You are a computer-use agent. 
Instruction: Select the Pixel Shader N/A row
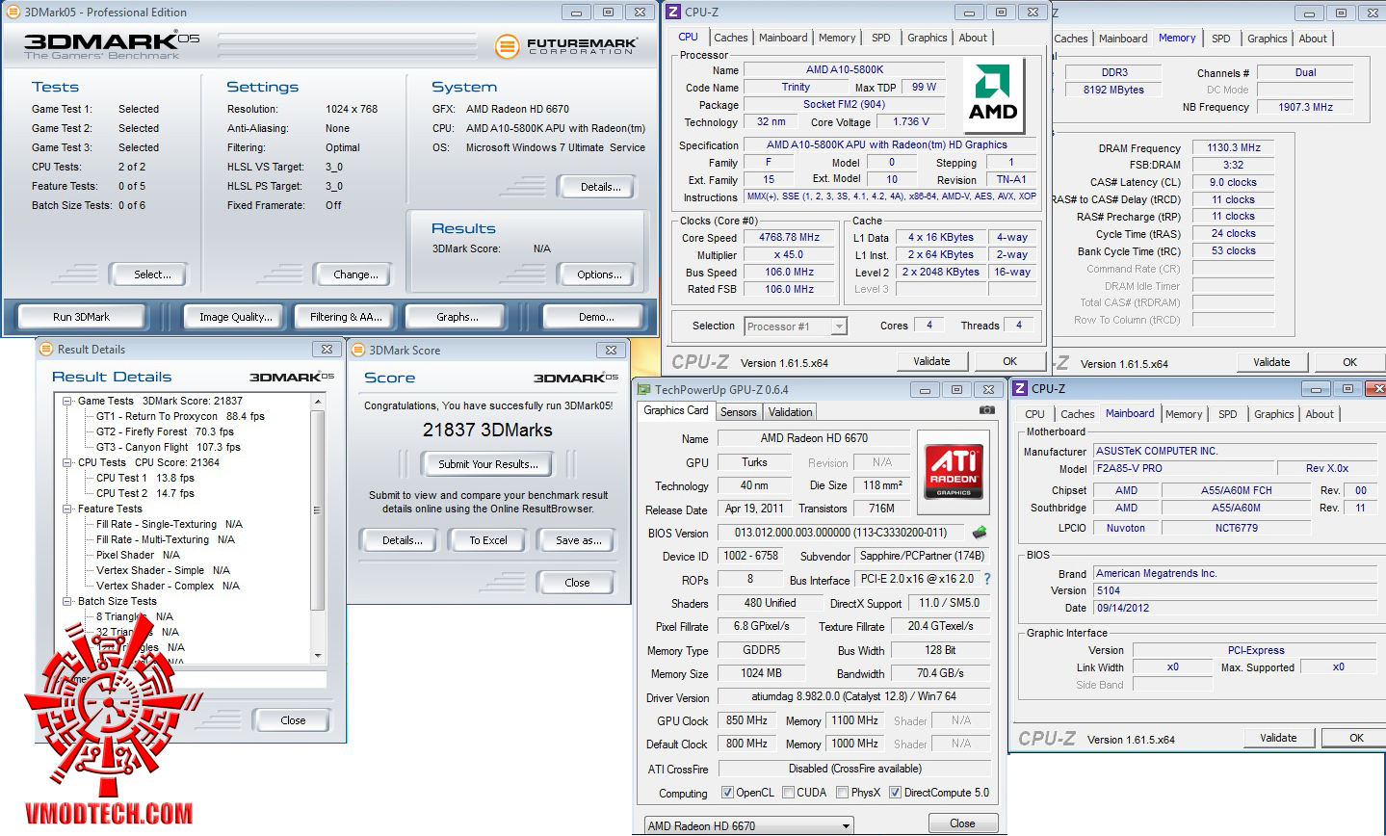tap(138, 555)
